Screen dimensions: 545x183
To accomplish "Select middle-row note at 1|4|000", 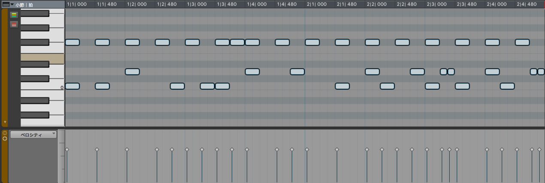I will [x=252, y=72].
